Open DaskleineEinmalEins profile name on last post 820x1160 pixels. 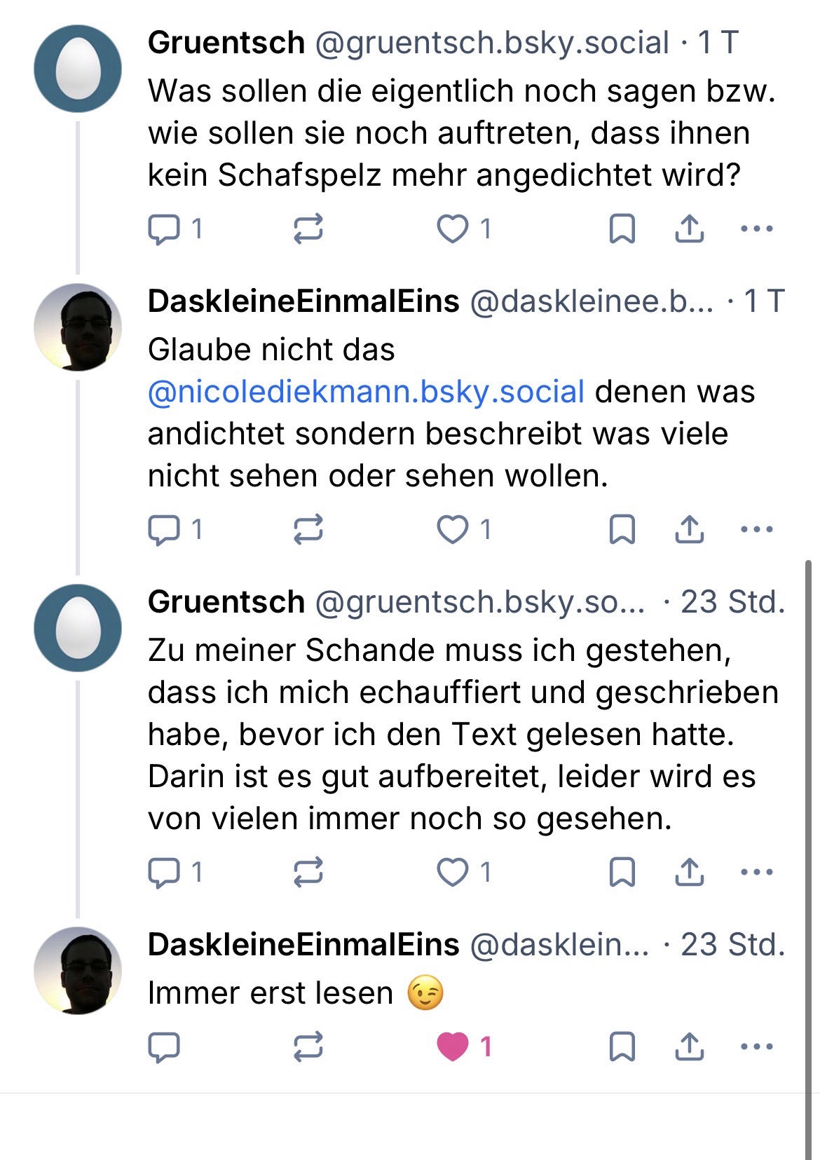(x=303, y=945)
